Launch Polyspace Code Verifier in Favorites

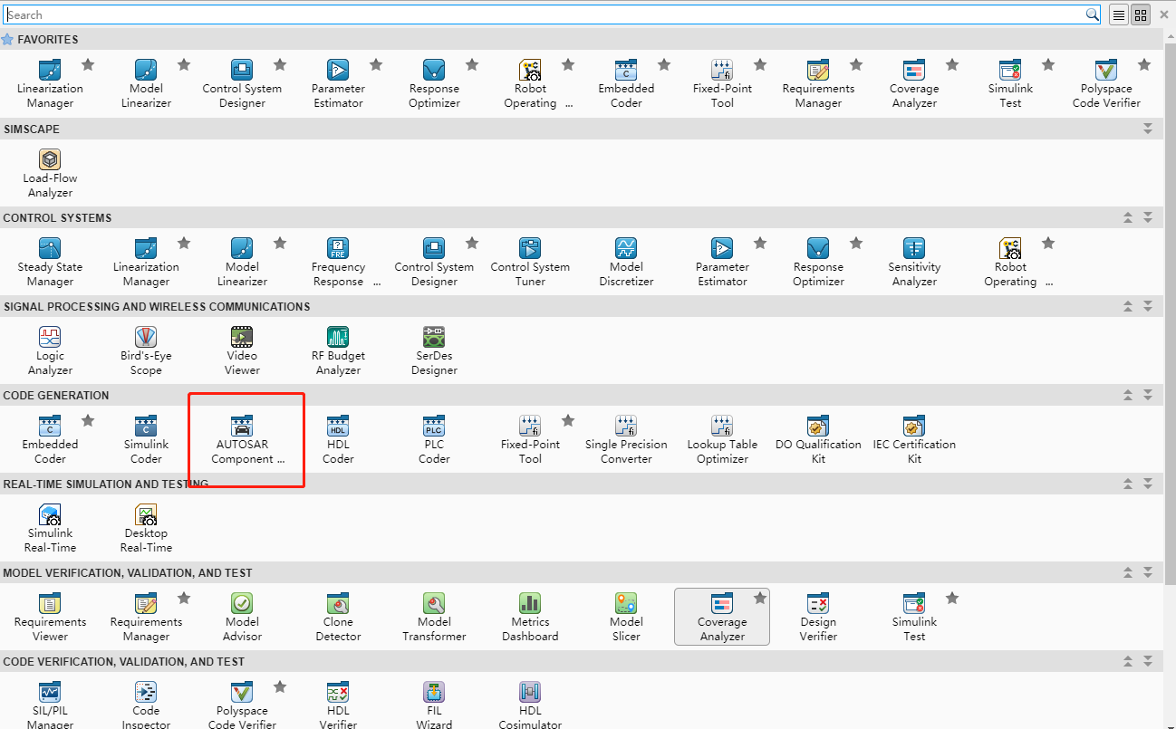coord(1106,83)
